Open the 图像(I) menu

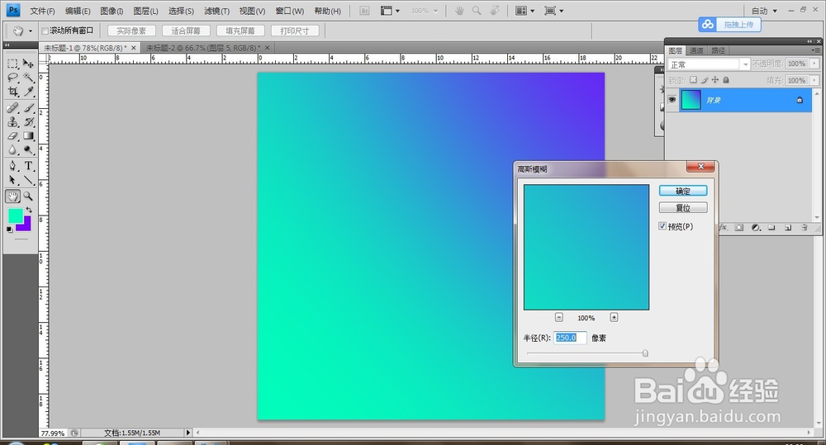coord(112,11)
